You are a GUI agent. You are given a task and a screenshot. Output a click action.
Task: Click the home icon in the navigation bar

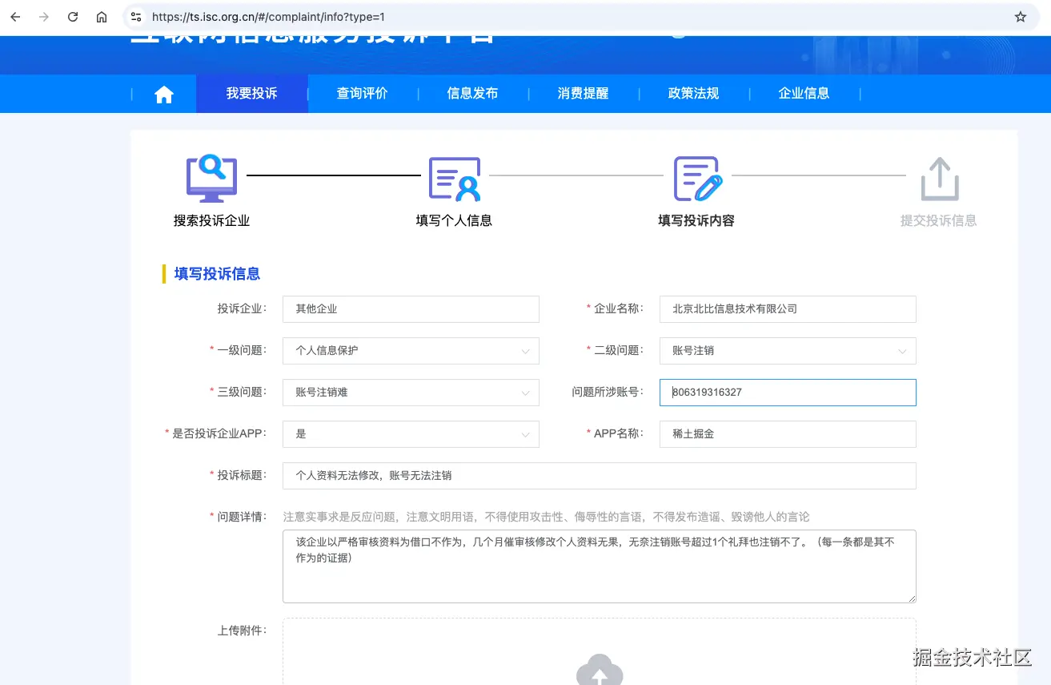coord(163,93)
